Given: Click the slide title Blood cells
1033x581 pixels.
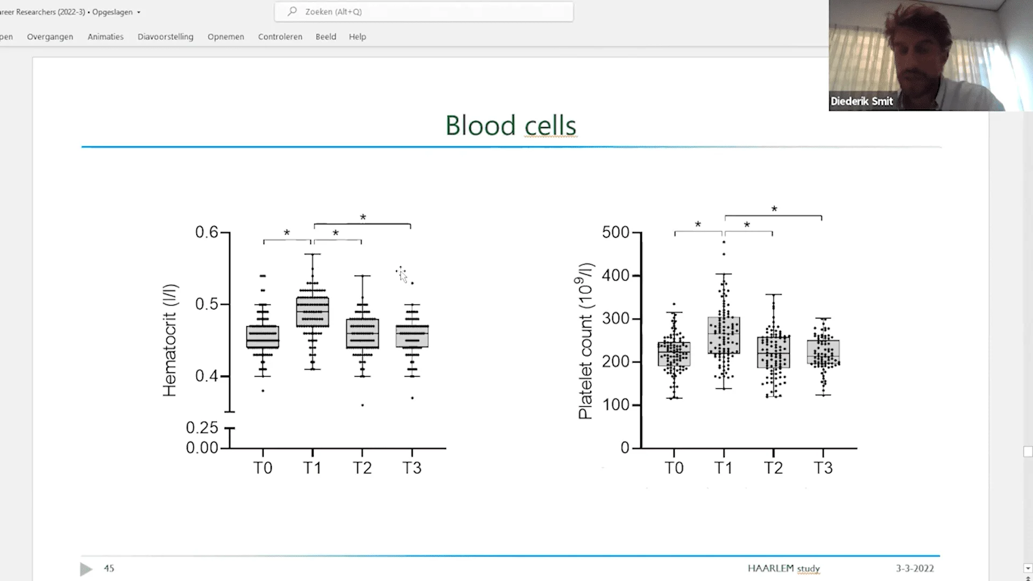Looking at the screenshot, I should (511, 125).
